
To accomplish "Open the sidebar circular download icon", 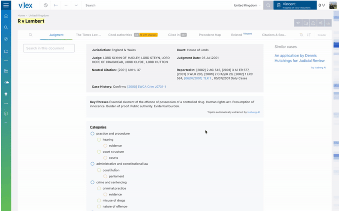I will tap(6, 114).
